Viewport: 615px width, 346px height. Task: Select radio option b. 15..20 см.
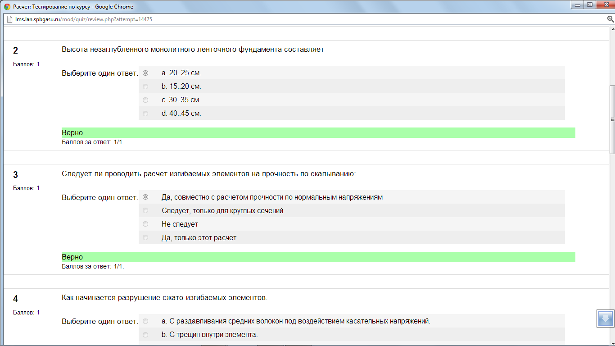coord(145,86)
